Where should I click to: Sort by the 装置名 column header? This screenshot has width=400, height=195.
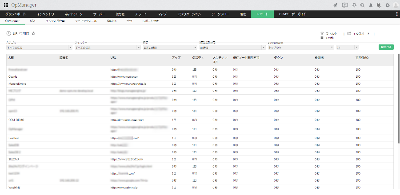64,58
